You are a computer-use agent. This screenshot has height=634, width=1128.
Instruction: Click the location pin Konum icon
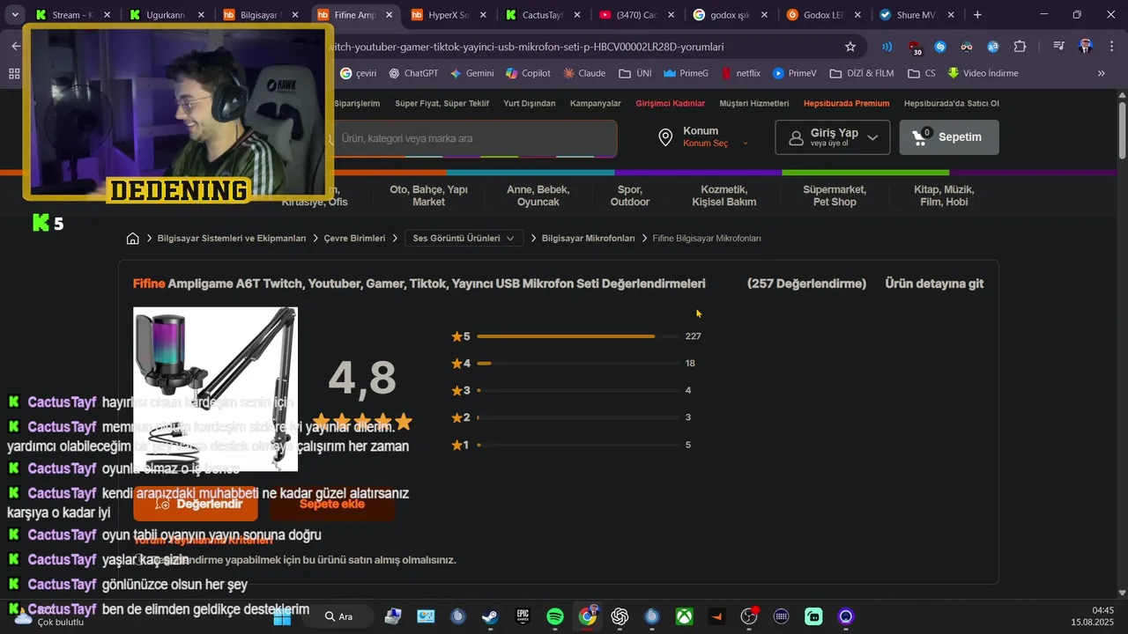[667, 137]
